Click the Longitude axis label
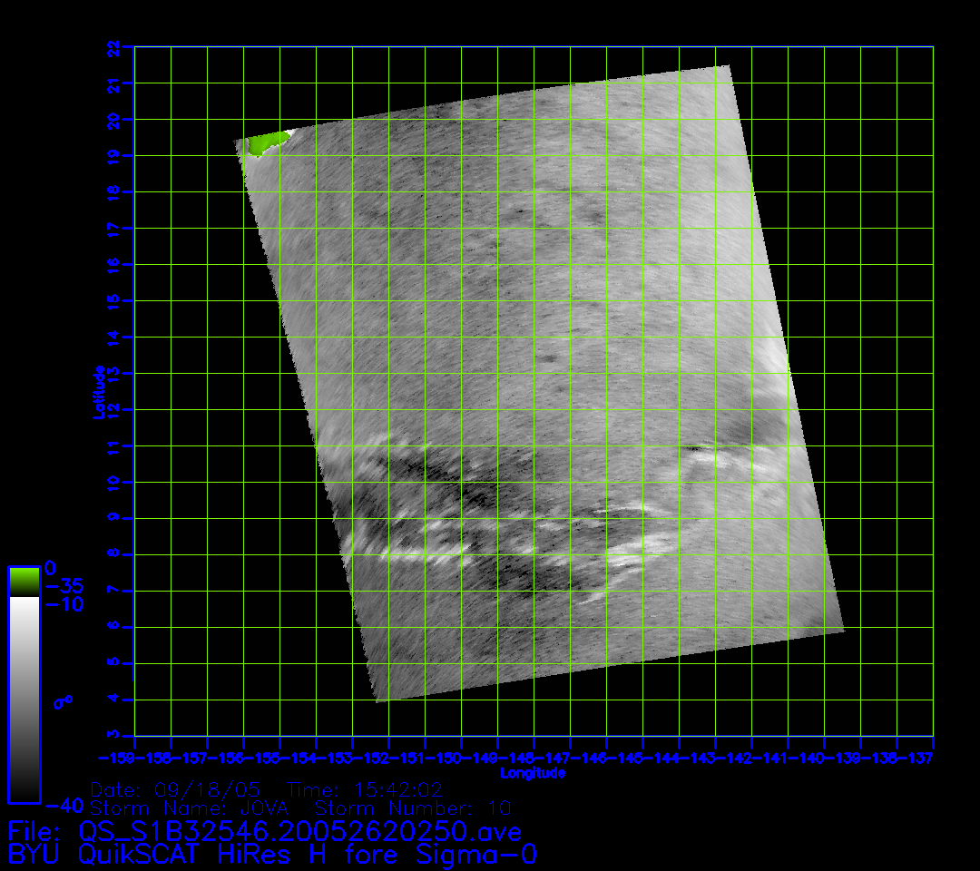980x871 pixels. 533,773
